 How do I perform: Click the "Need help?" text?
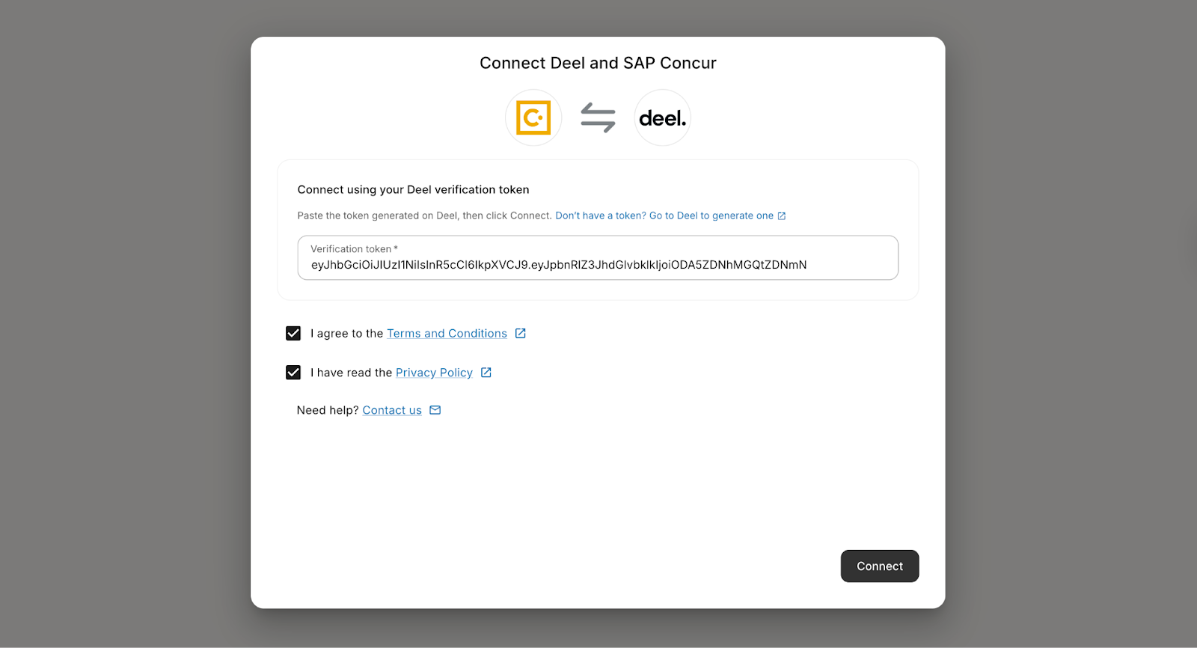tap(327, 411)
